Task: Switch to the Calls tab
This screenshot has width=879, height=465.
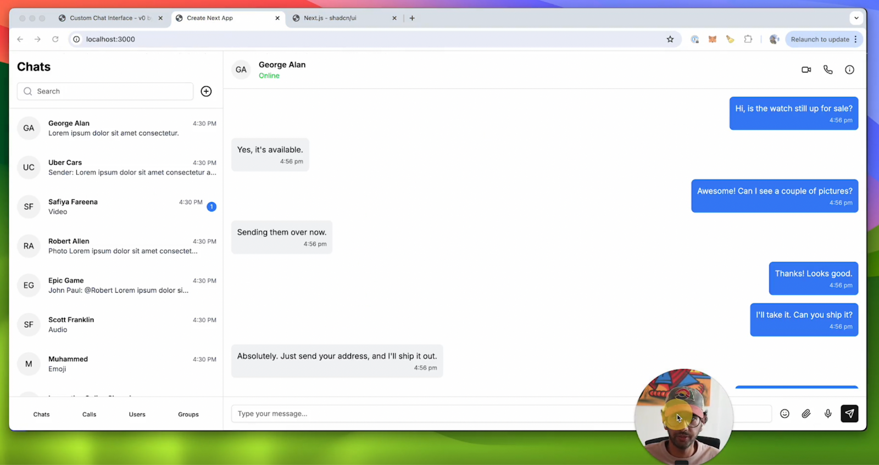Action: click(89, 414)
